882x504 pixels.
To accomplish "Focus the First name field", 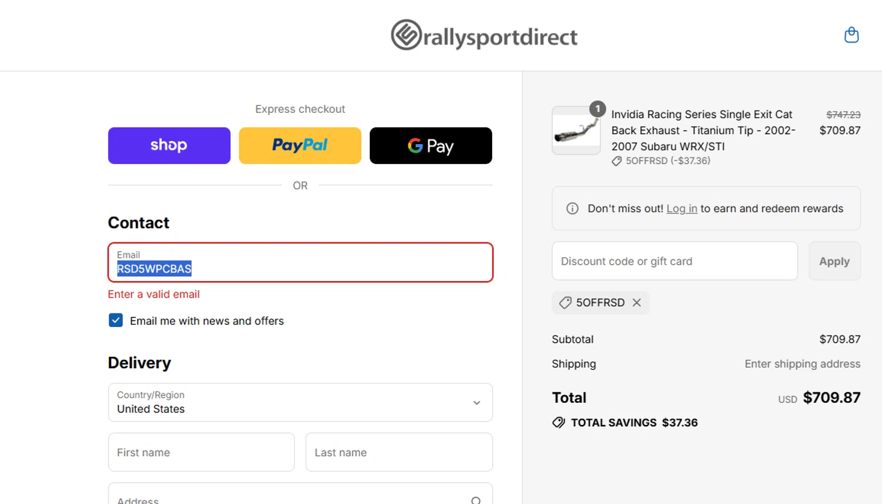I will pos(201,452).
